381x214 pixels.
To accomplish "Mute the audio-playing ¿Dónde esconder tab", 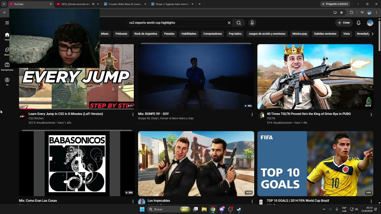I will [93, 4].
